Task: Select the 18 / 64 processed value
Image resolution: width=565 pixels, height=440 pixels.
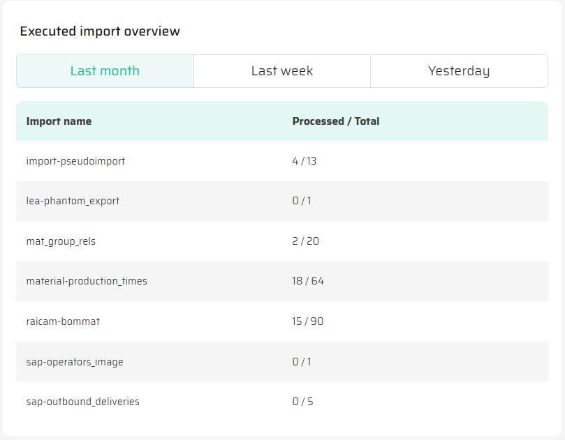Action: [x=308, y=281]
